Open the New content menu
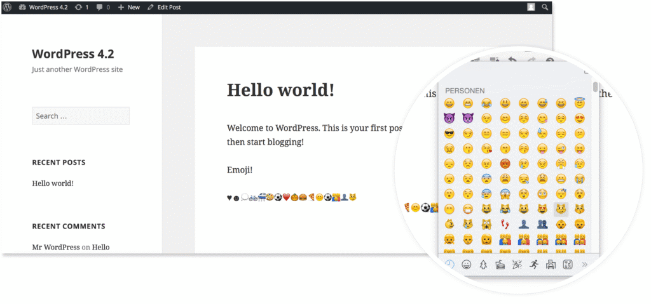This screenshot has height=304, width=651. (x=128, y=7)
